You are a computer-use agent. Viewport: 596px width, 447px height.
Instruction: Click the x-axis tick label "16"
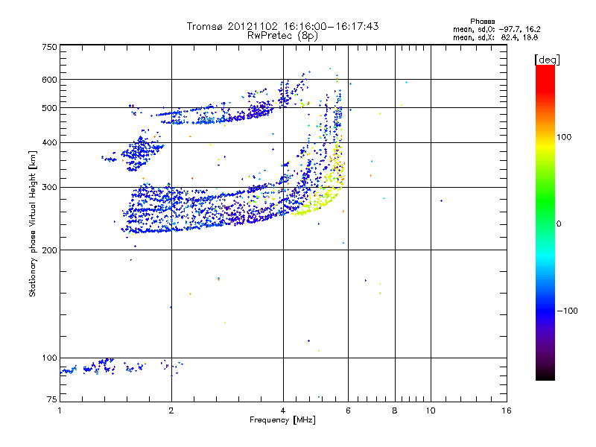507,410
